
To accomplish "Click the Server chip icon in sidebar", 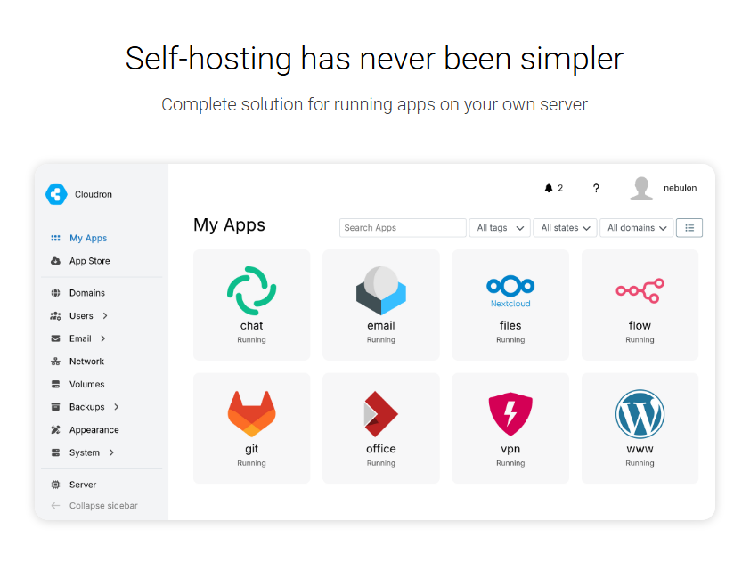I will tap(55, 484).
